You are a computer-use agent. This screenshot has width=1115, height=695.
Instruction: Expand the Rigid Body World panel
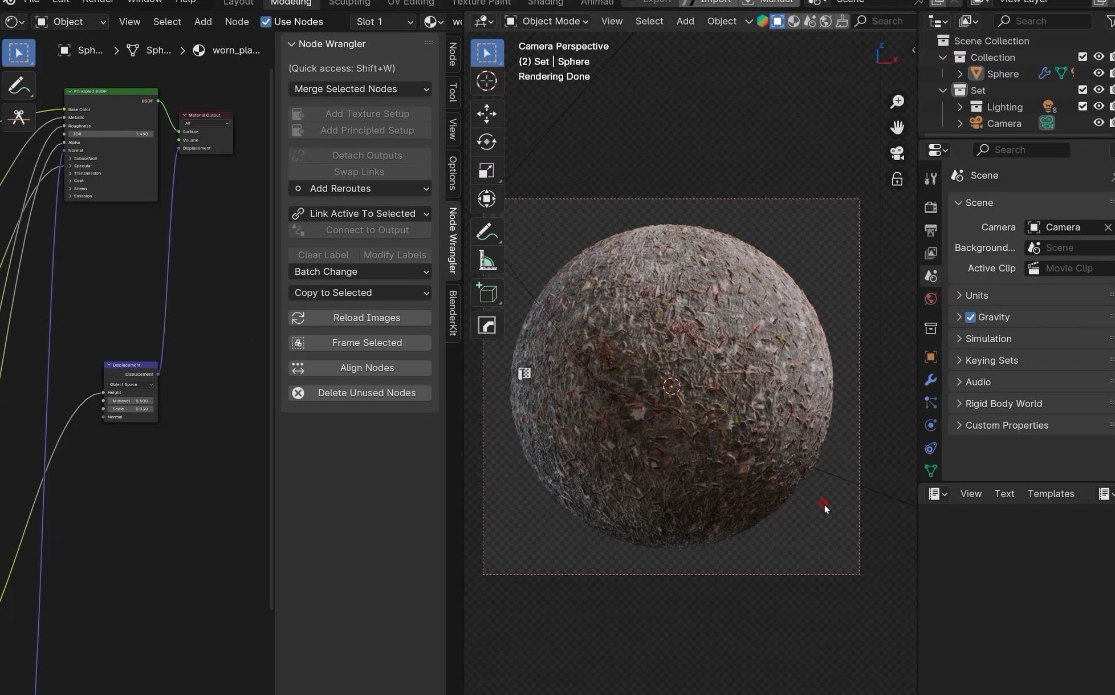(1003, 404)
